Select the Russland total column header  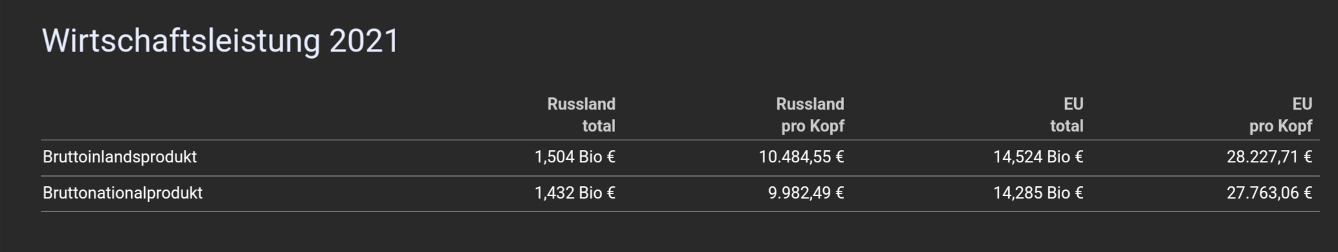(581, 115)
